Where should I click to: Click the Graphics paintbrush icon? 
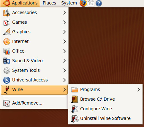point(7,32)
